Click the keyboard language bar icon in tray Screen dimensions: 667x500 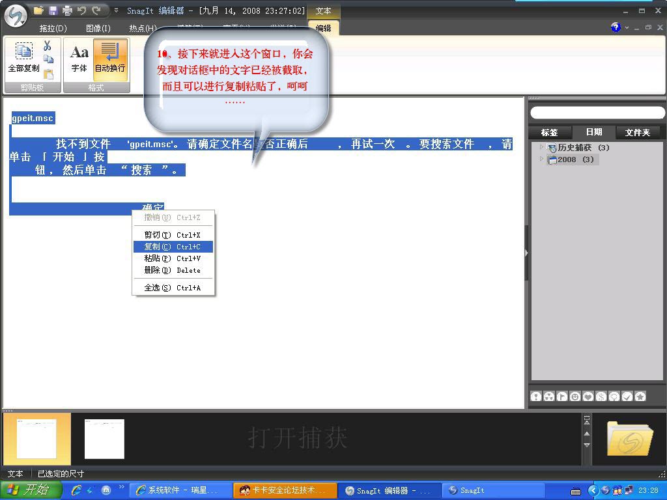pos(576,492)
